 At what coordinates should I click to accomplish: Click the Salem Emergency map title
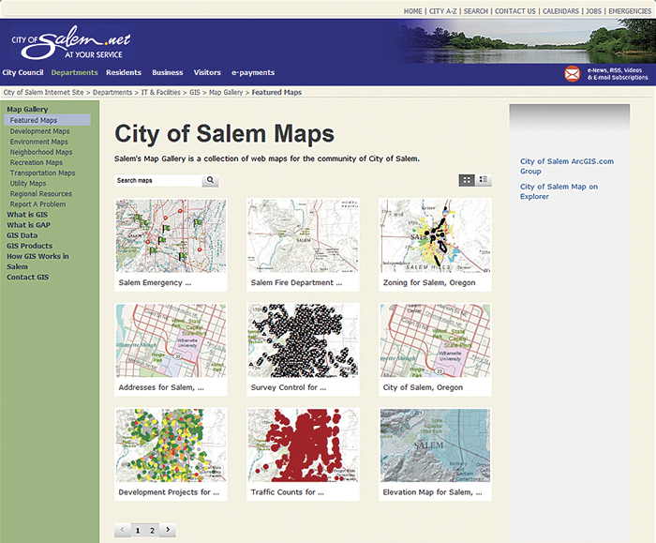[155, 282]
